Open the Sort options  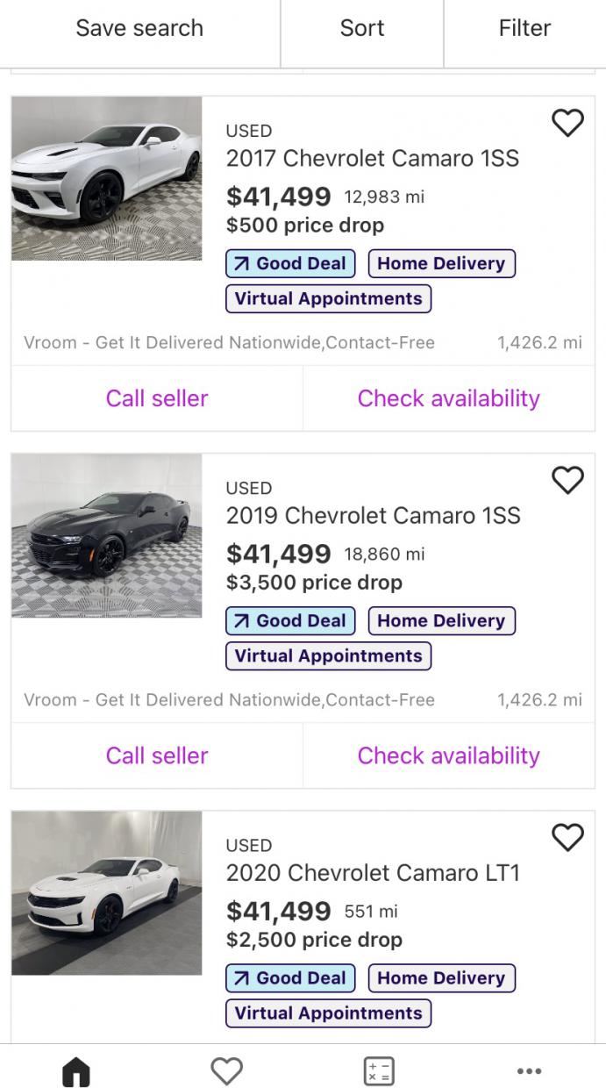pyautogui.click(x=362, y=28)
